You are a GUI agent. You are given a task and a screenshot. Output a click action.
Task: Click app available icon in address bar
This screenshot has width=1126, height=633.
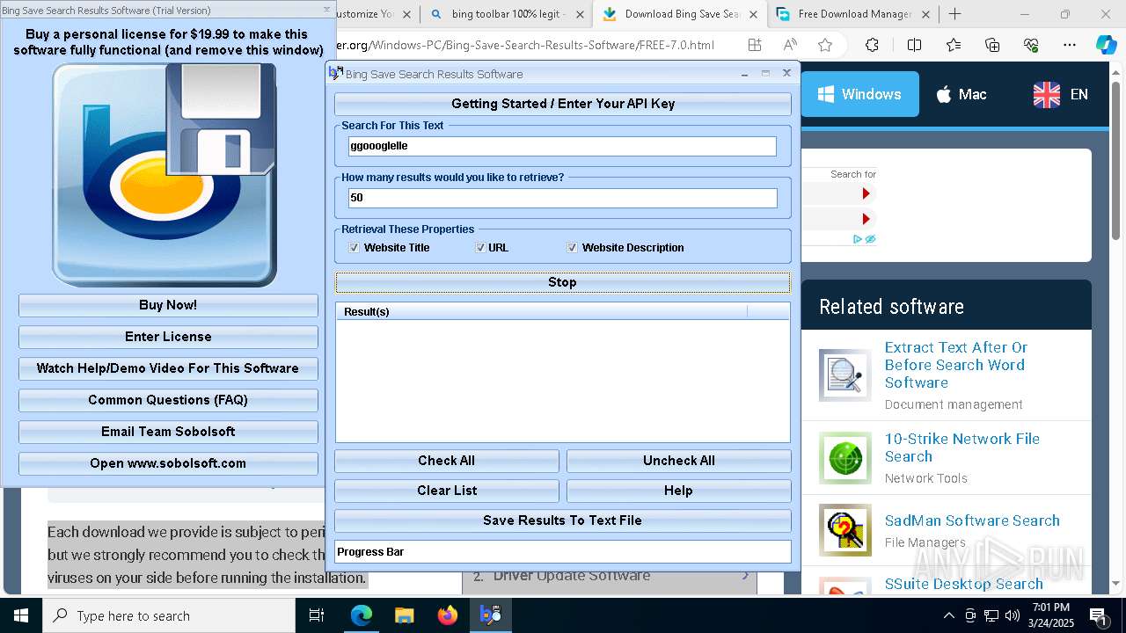[x=755, y=45]
